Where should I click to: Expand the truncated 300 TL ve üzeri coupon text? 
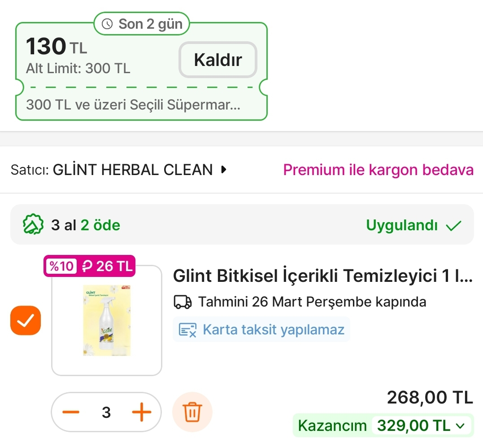[x=133, y=105]
